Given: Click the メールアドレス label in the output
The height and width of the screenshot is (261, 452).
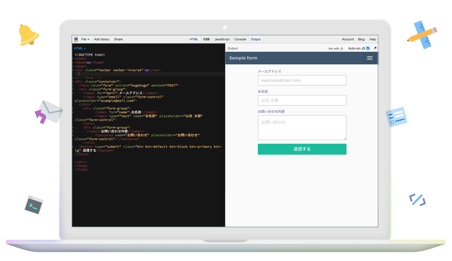Looking at the screenshot, I should pos(269,71).
